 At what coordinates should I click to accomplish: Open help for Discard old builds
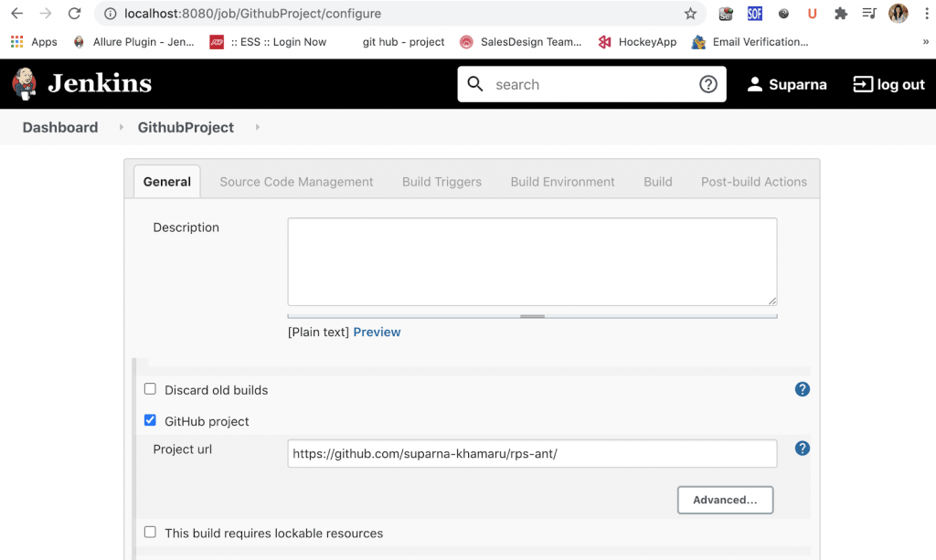[x=802, y=388]
